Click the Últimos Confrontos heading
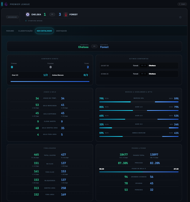 (x=139, y=59)
